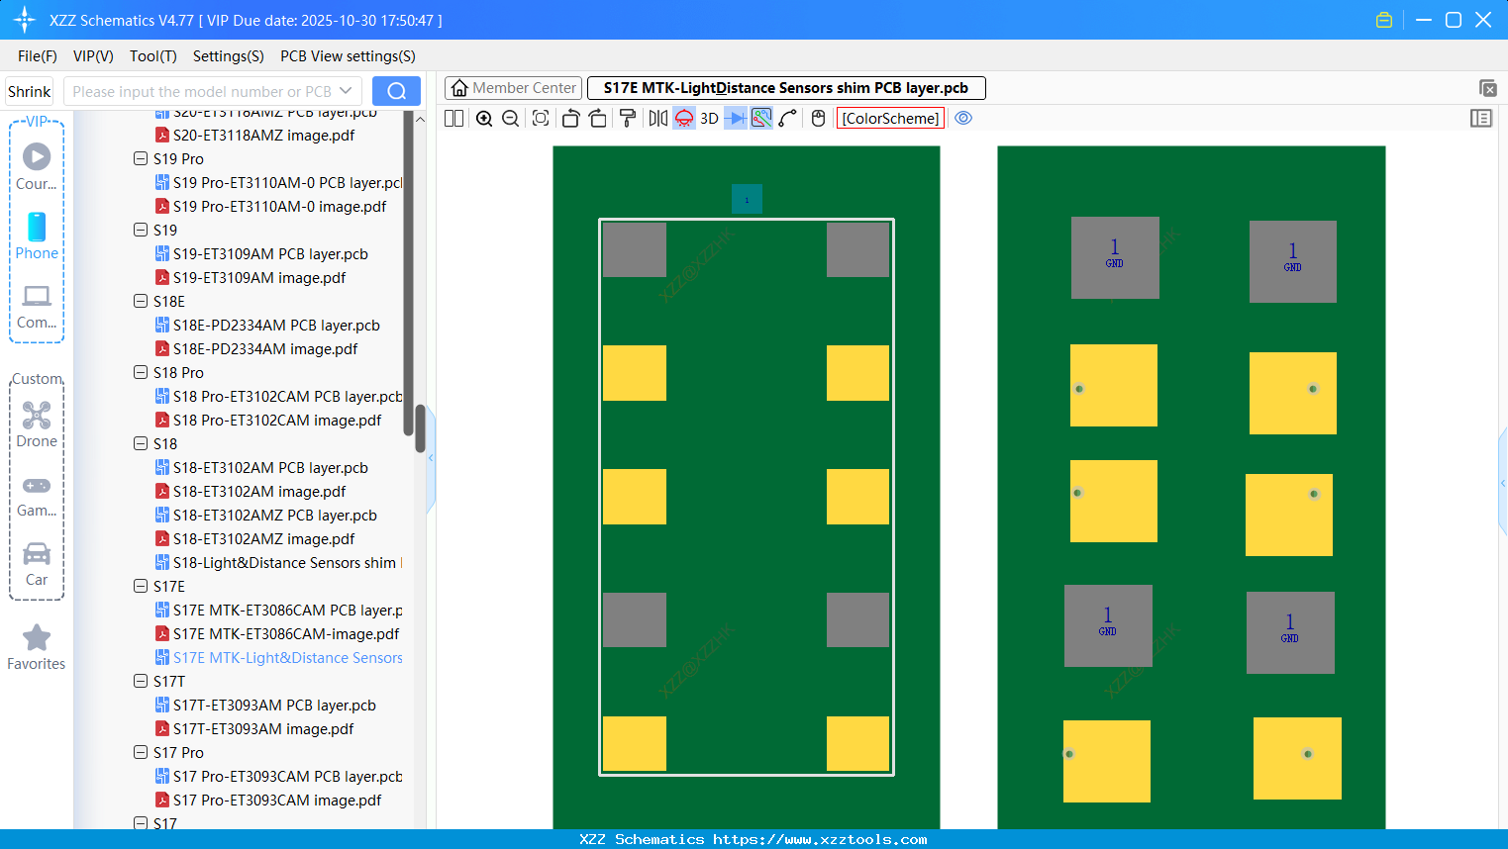Viewport: 1508px width, 849px height.
Task: Collapse the S19 Pro tree node
Action: [x=140, y=158]
